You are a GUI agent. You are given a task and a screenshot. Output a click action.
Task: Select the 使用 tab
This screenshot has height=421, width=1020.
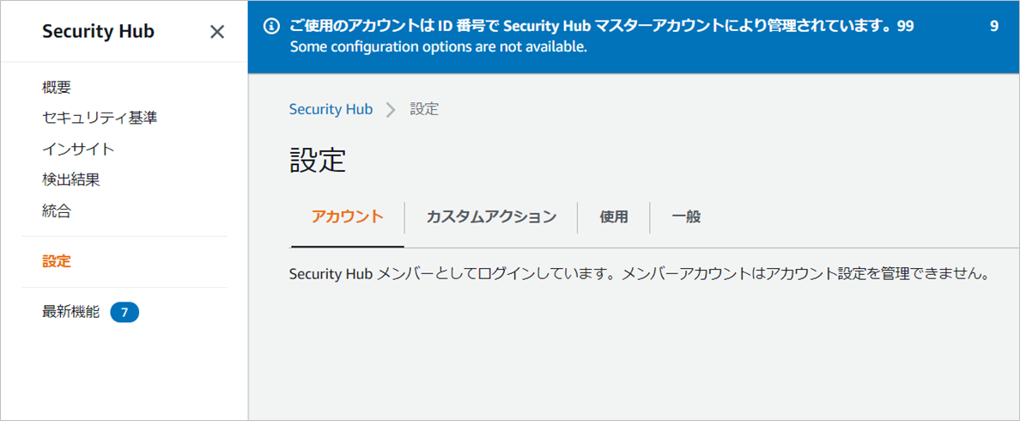(x=614, y=217)
